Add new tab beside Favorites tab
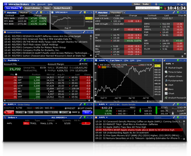Image resolution: width=191 pixels, height=156 pixels. 124,13
